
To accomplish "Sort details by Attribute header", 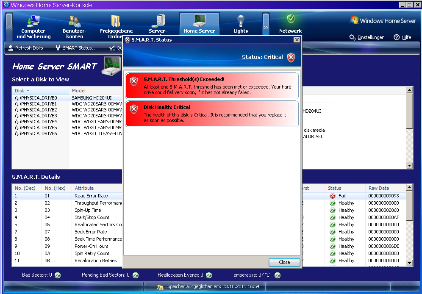I will tap(97, 188).
